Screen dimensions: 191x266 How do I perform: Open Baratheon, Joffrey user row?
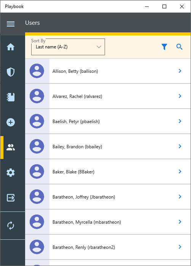coord(108,197)
